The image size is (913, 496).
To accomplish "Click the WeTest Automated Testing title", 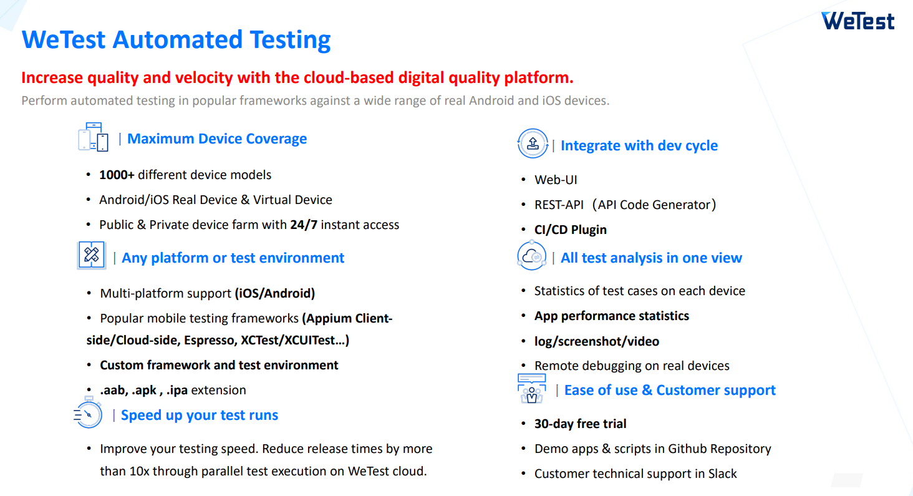I will [176, 39].
